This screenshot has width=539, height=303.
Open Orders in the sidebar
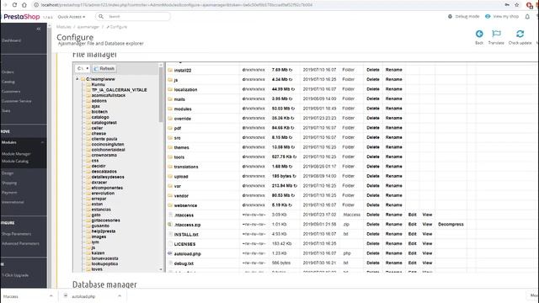tap(8, 72)
